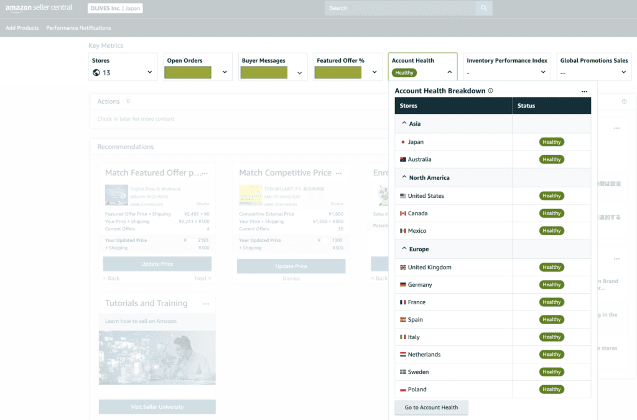Open info icon beside Account Health Breakdown
Screen dimensions: 637x420
click(x=491, y=91)
